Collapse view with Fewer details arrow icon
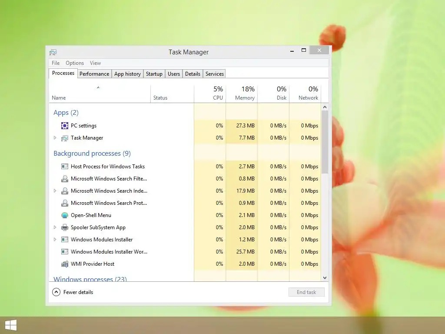This screenshot has width=445, height=334. click(56, 292)
